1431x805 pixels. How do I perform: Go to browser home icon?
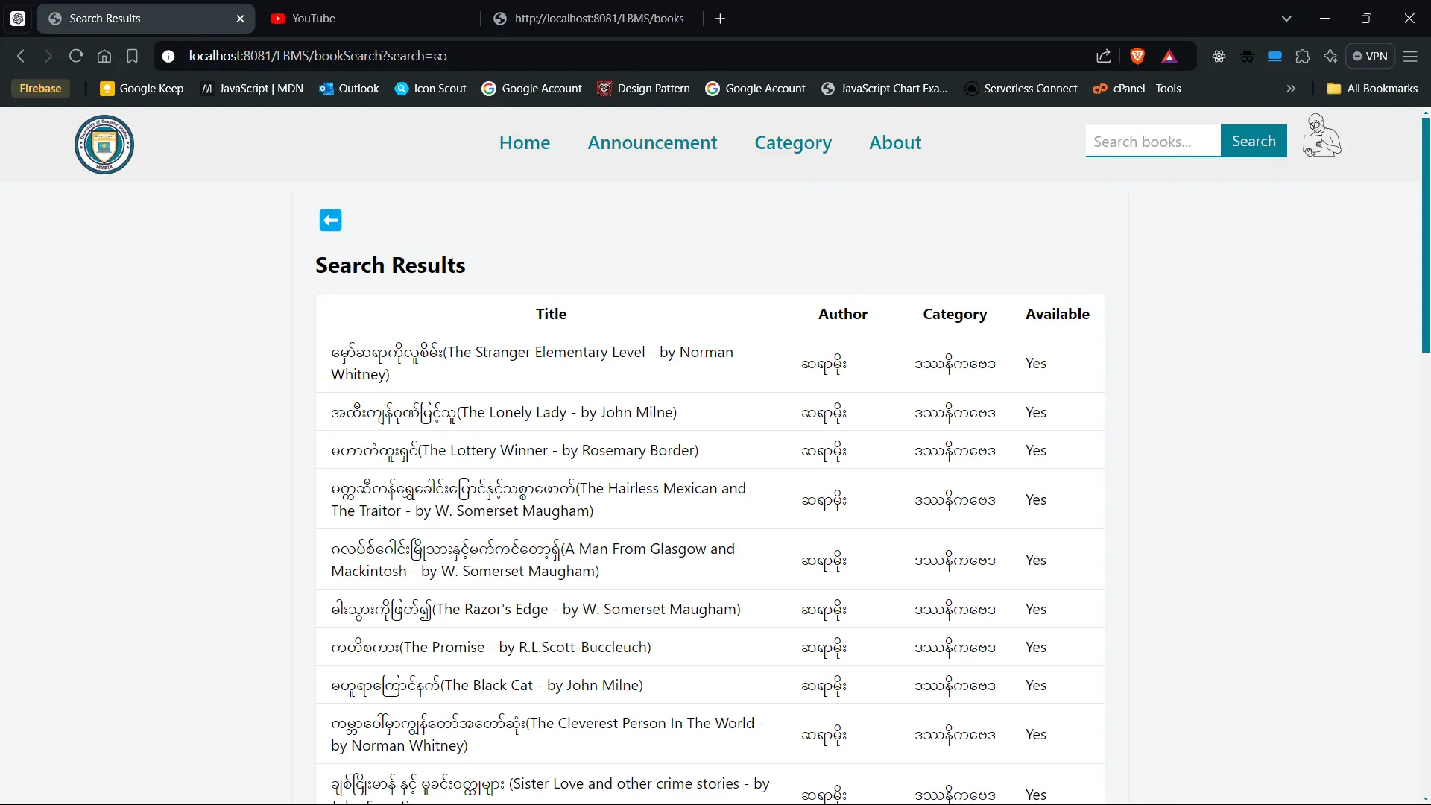click(104, 56)
